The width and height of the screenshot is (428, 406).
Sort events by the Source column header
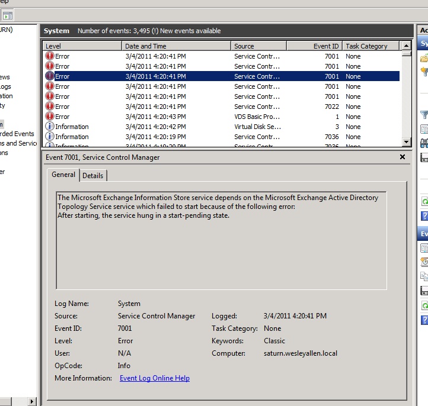[x=259, y=46]
